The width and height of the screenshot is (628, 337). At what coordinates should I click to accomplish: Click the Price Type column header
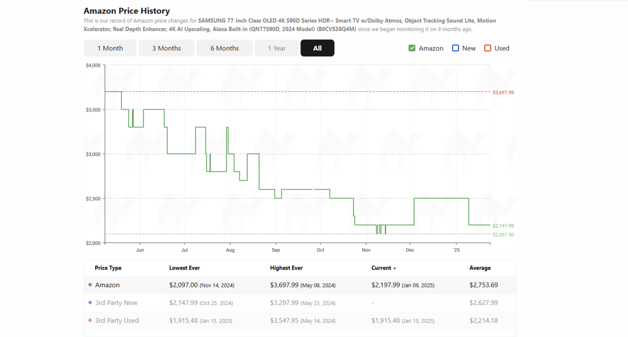click(x=108, y=268)
